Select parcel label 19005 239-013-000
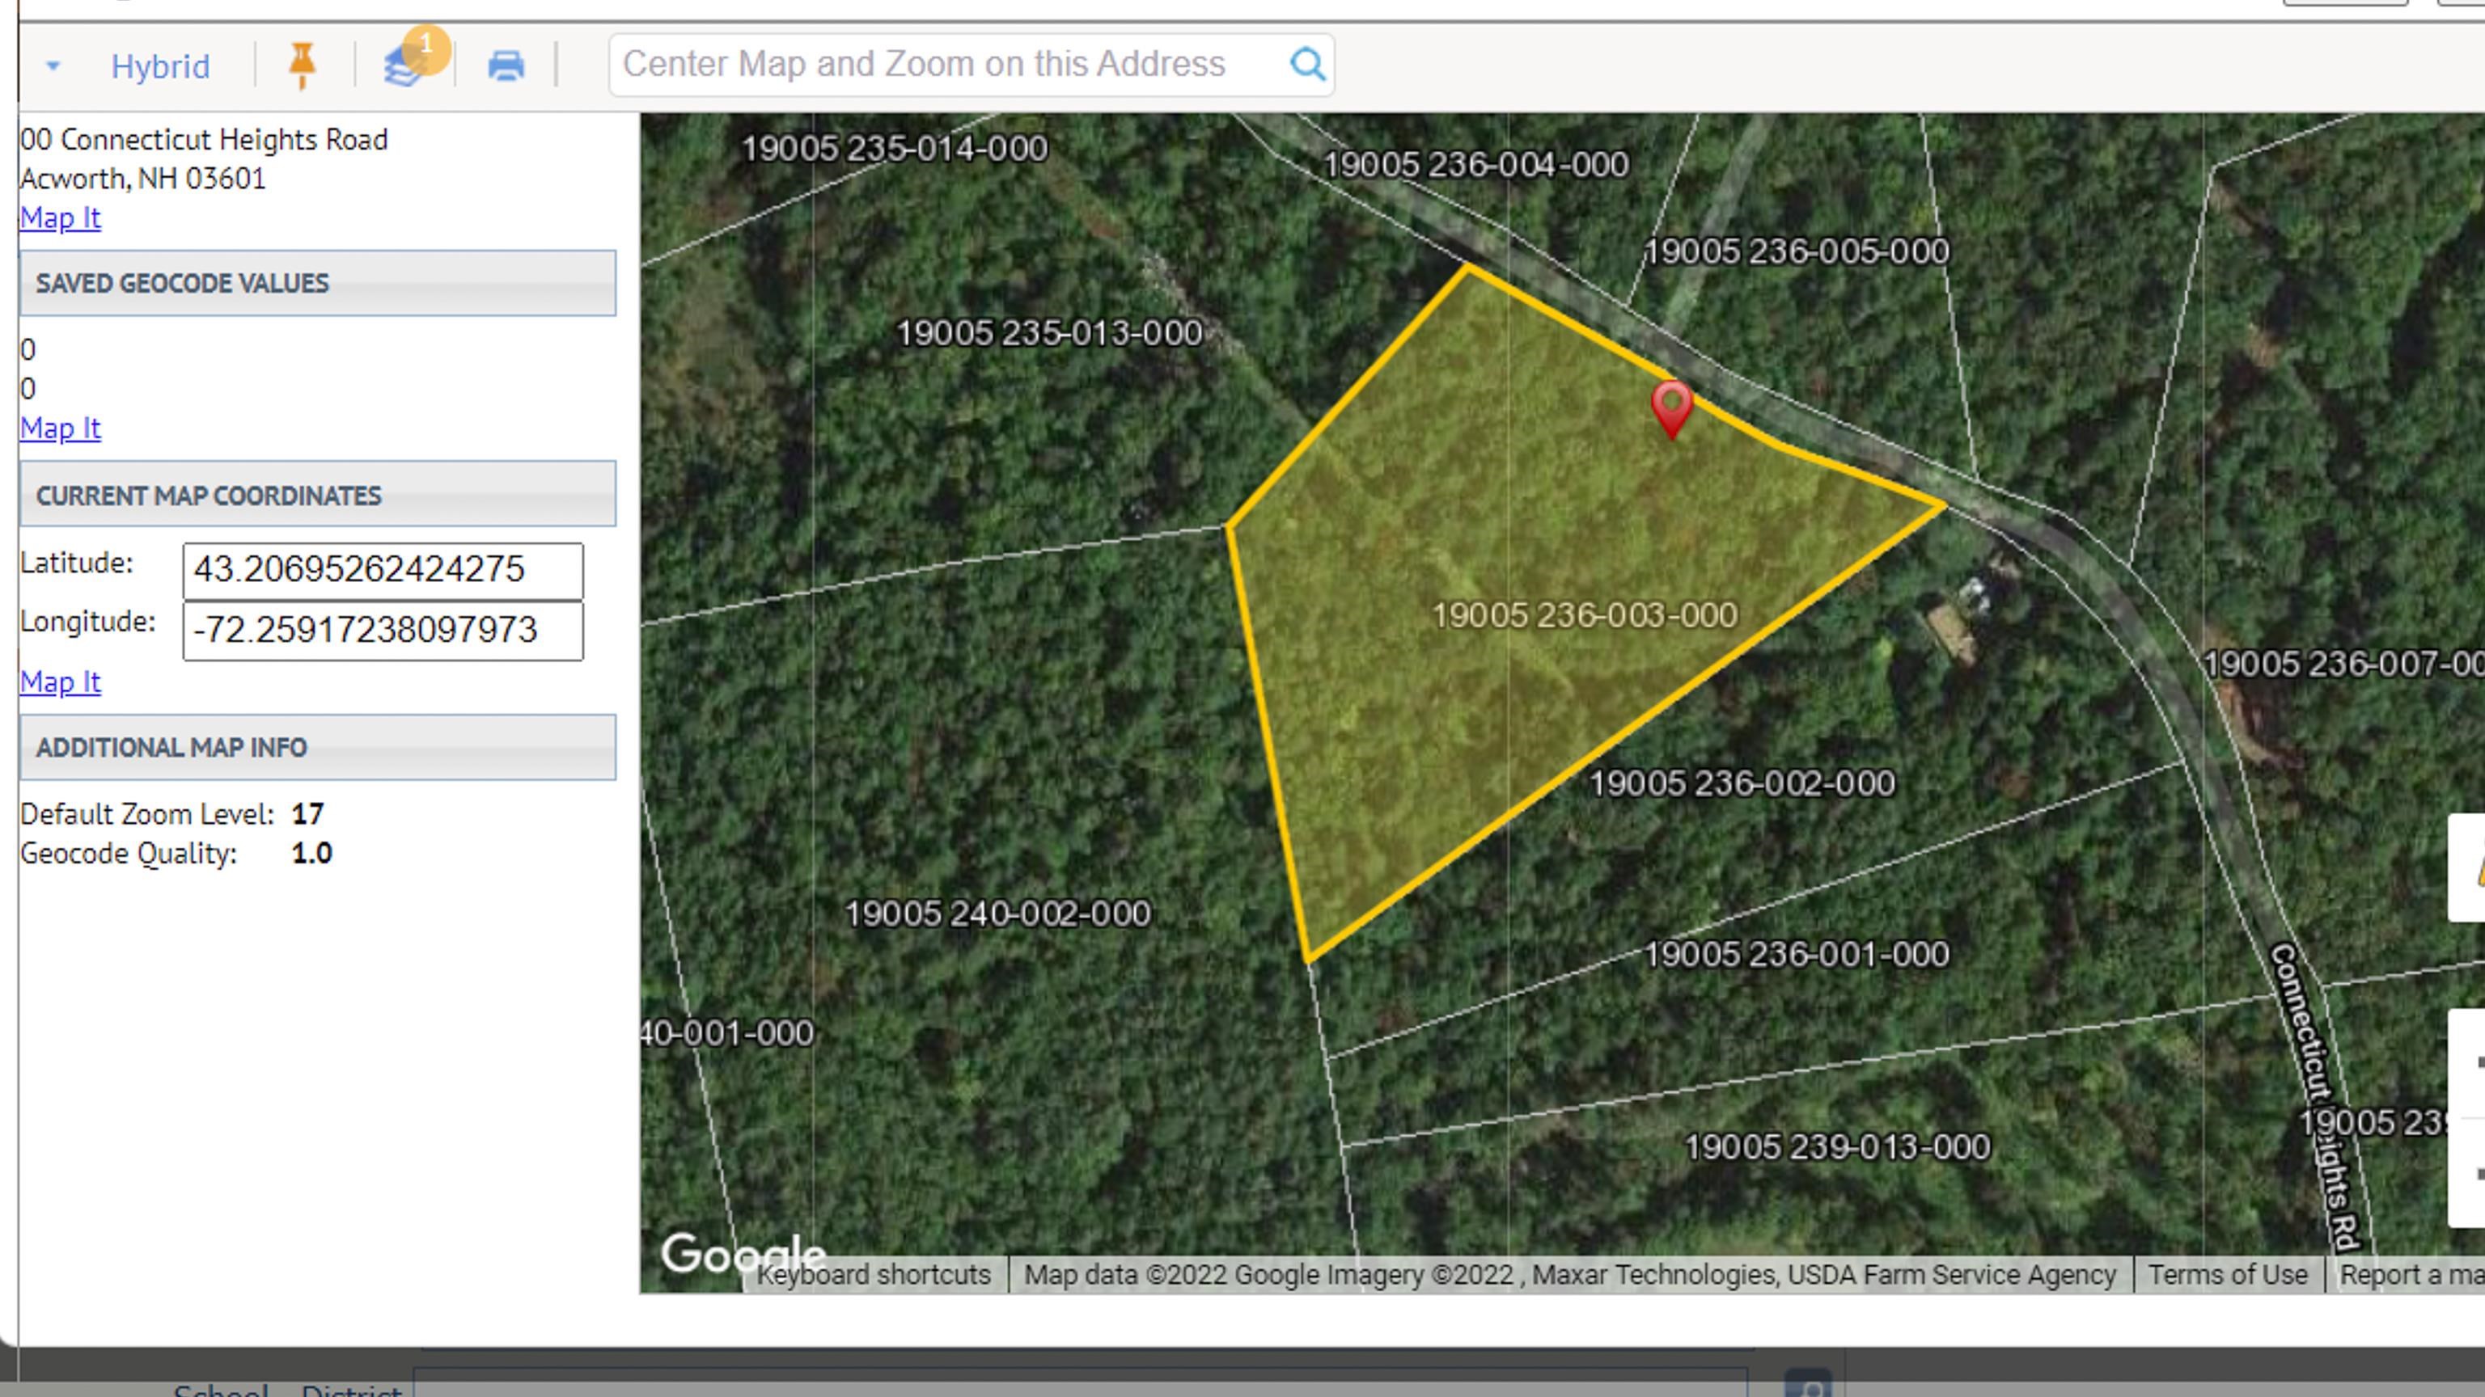The width and height of the screenshot is (2485, 1397). [x=1837, y=1147]
